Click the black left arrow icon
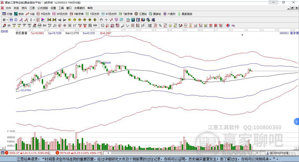The height and width of the screenshot is (162, 299). [x=60, y=20]
